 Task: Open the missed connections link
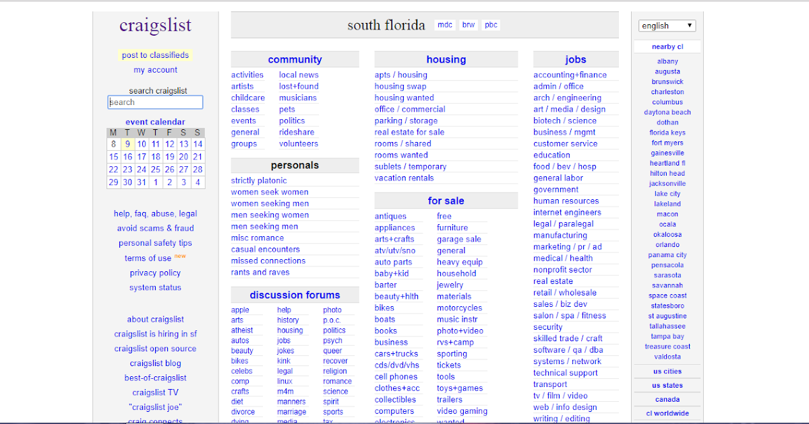pyautogui.click(x=268, y=261)
